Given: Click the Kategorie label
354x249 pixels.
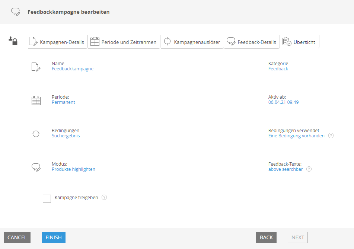Looking at the screenshot, I should pos(278,63).
